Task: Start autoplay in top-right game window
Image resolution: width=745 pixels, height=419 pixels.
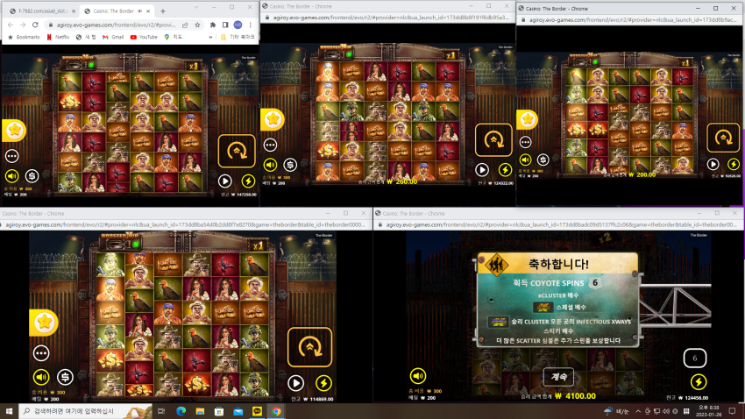Action: pos(713,165)
